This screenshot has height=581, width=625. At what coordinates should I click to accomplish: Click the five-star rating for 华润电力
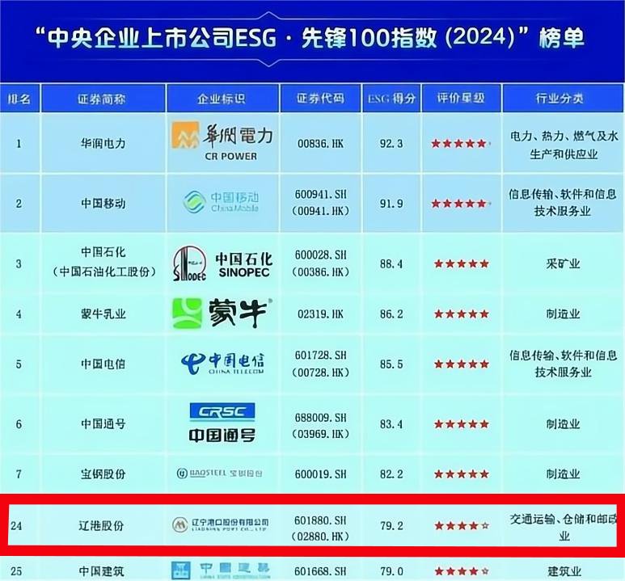click(x=460, y=144)
